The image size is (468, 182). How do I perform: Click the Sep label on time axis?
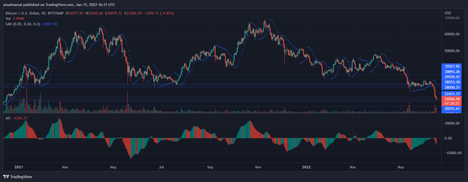(210, 167)
